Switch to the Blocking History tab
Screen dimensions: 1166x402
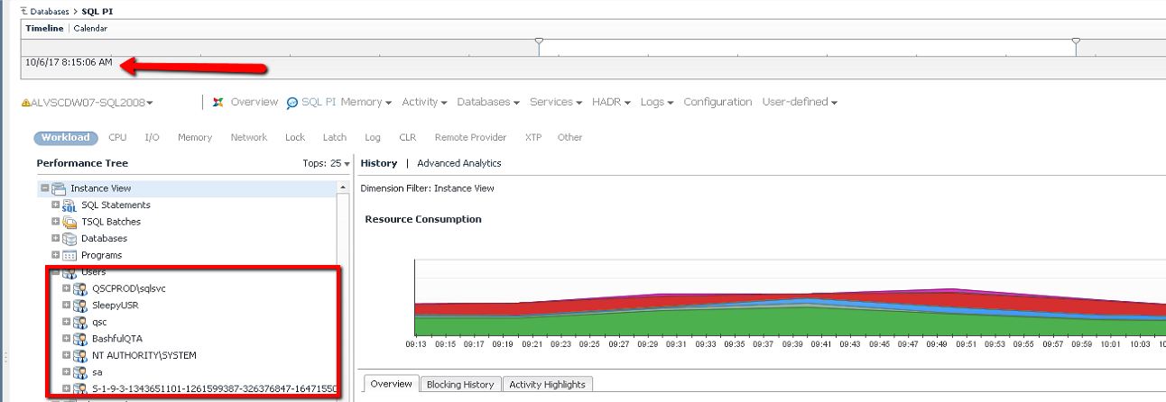[x=459, y=384]
